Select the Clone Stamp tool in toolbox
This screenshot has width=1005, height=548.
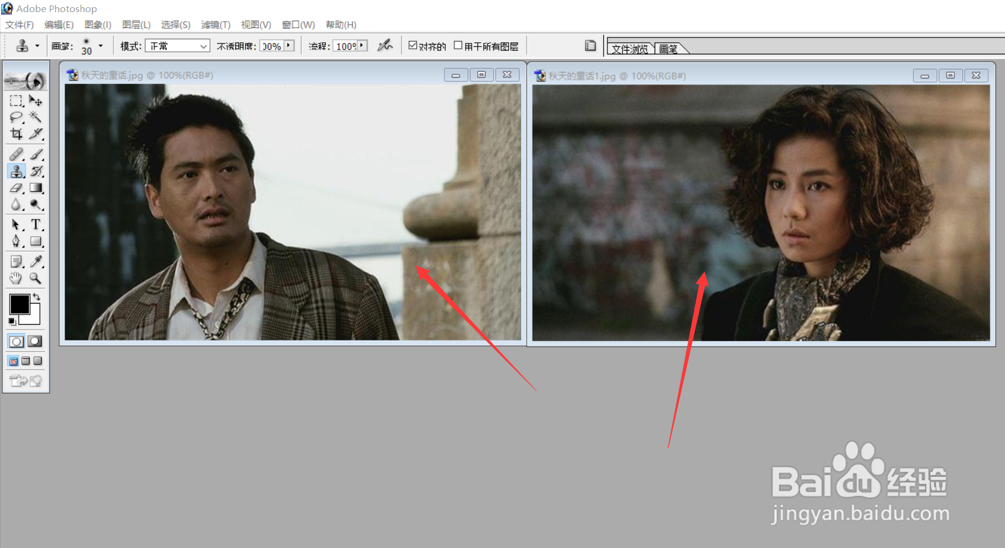(x=16, y=171)
